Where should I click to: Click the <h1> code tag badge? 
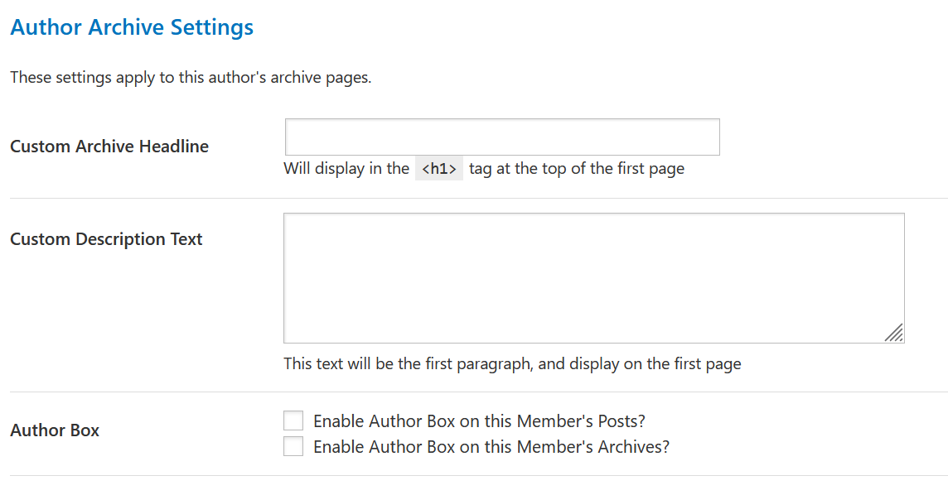coord(439,169)
